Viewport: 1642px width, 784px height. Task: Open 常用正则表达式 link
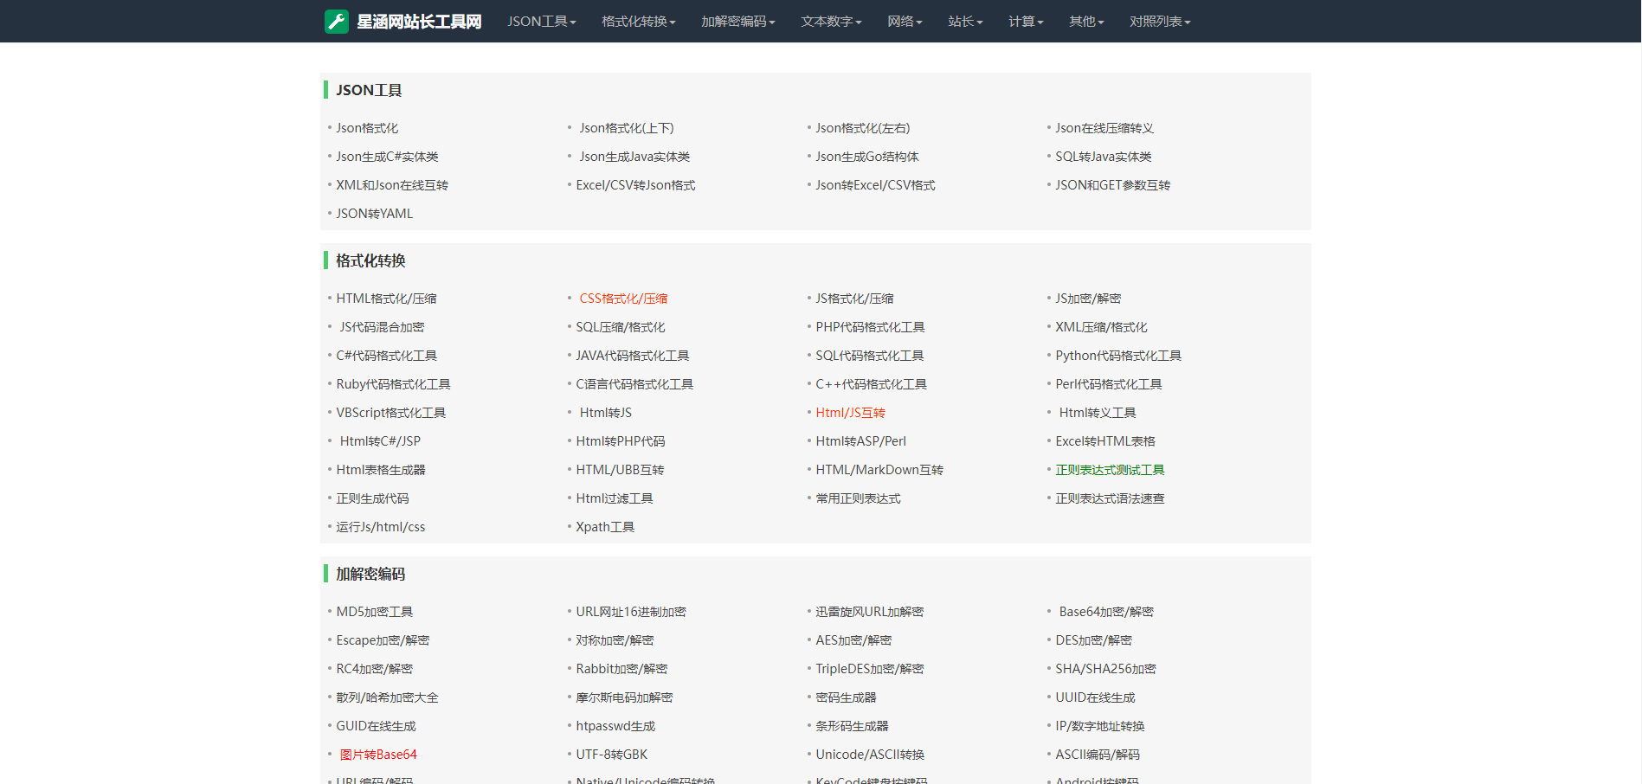(x=858, y=498)
